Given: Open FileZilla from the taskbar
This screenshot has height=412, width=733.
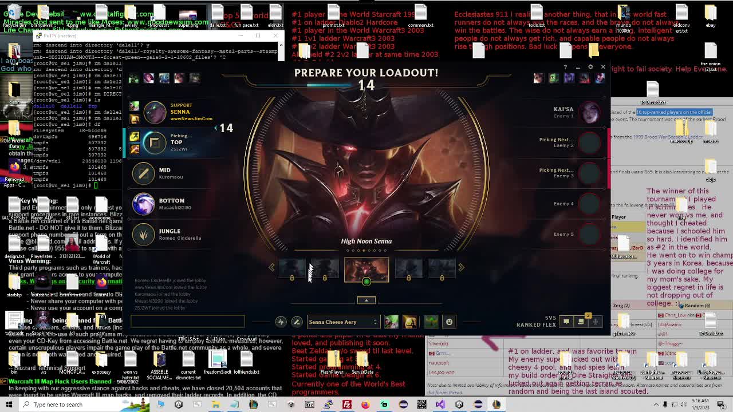Looking at the screenshot, I should click(x=346, y=405).
